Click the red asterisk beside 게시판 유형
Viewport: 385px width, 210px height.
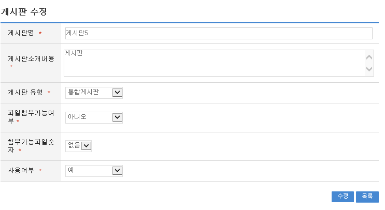[x=49, y=93]
